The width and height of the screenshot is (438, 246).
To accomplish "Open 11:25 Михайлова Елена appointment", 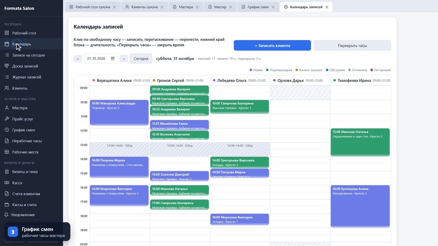I will [x=179, y=125].
